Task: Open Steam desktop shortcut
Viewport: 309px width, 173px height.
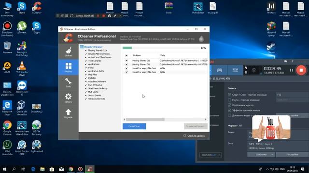Action: [271, 48]
